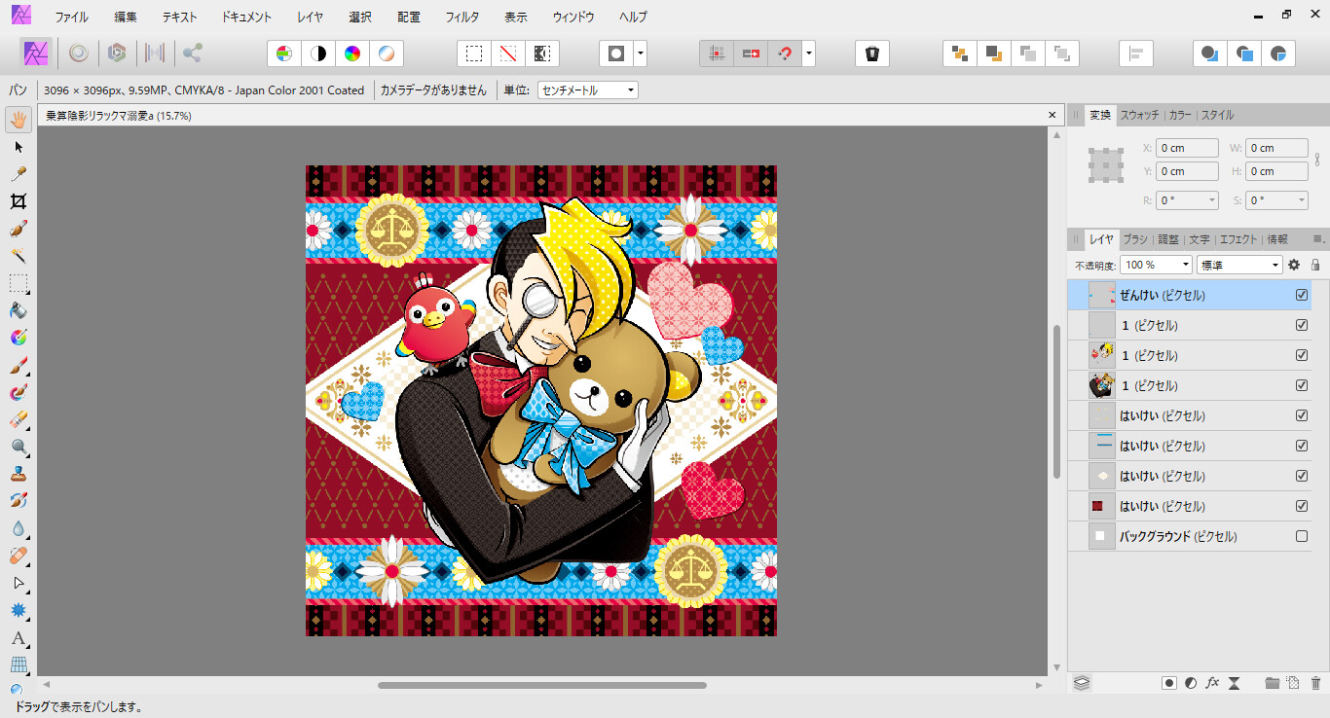Add a new pixel layer

[x=1294, y=683]
